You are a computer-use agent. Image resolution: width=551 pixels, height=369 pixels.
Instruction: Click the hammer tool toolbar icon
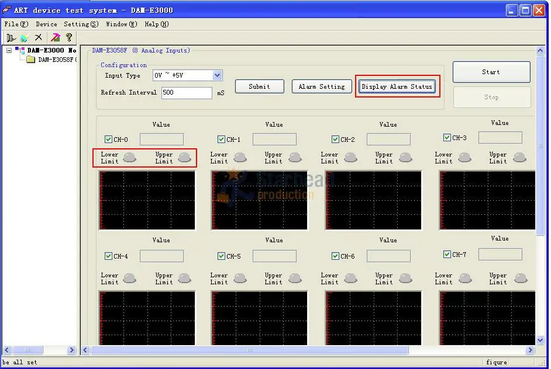[55, 37]
